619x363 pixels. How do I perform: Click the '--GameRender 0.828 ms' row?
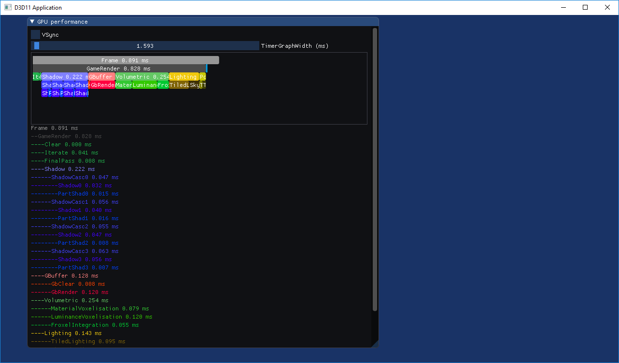point(66,136)
